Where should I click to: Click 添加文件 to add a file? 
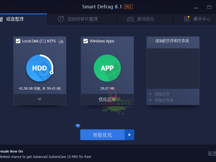coord(162,94)
